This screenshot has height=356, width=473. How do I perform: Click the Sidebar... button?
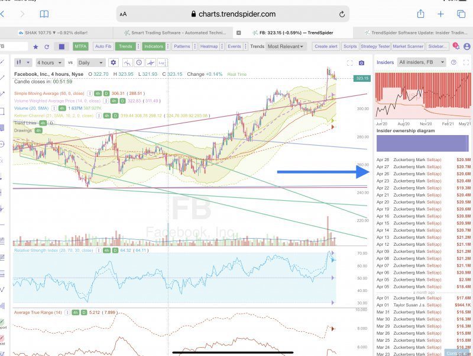click(x=438, y=47)
